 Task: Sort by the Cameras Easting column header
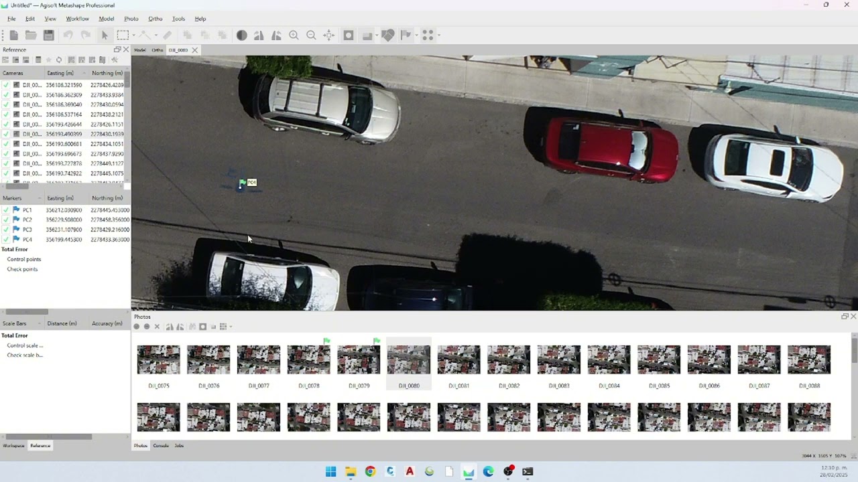(64, 73)
